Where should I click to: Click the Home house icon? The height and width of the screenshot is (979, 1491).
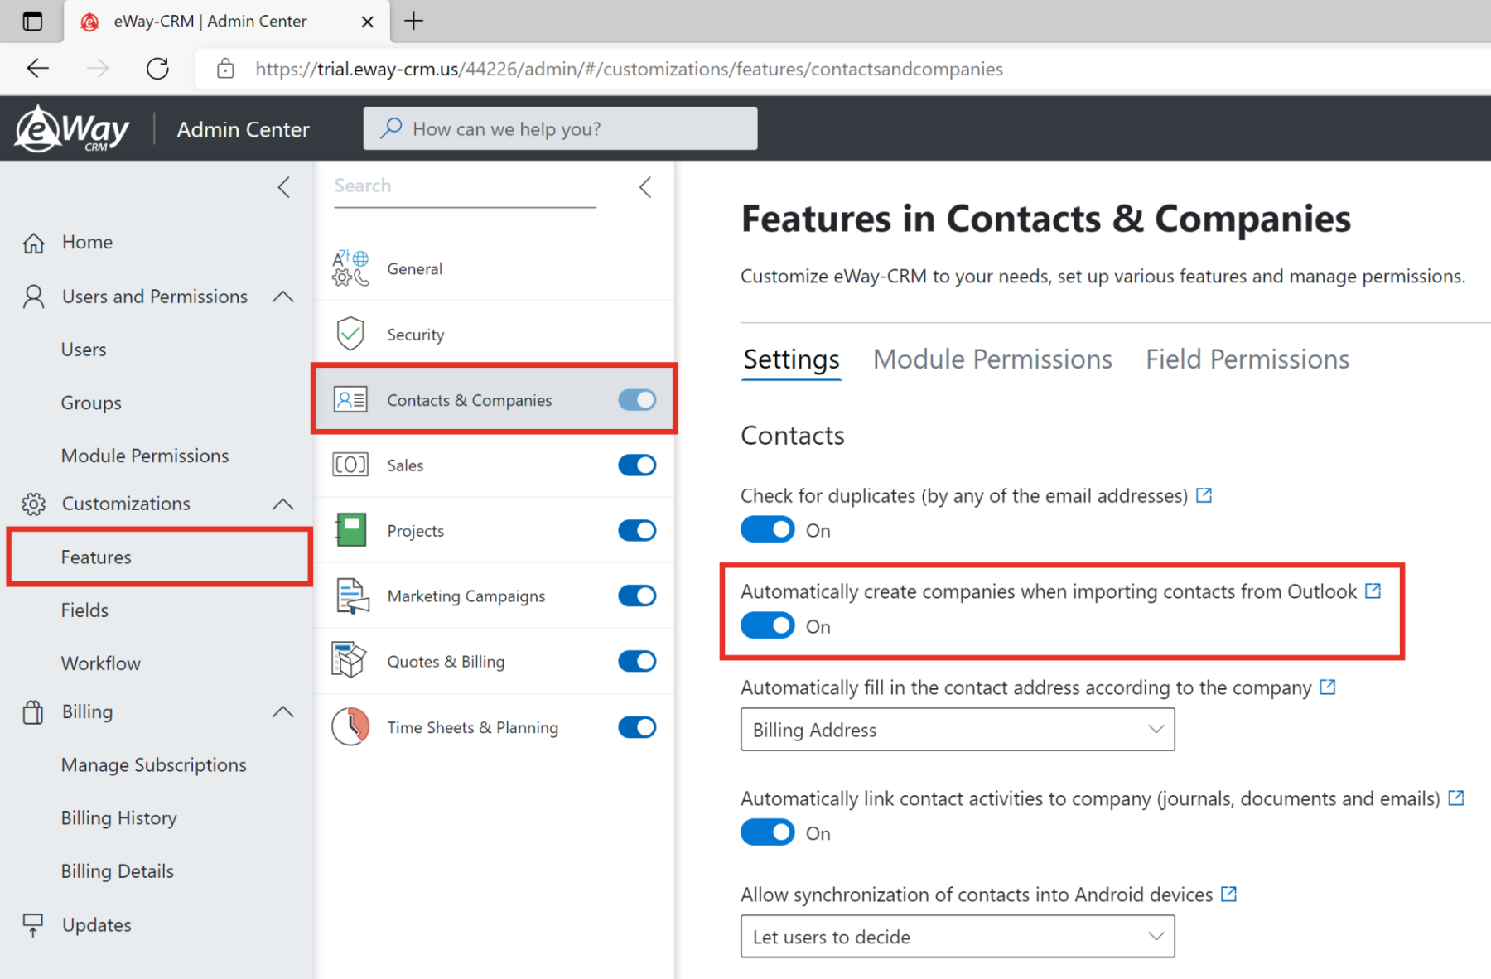click(33, 243)
